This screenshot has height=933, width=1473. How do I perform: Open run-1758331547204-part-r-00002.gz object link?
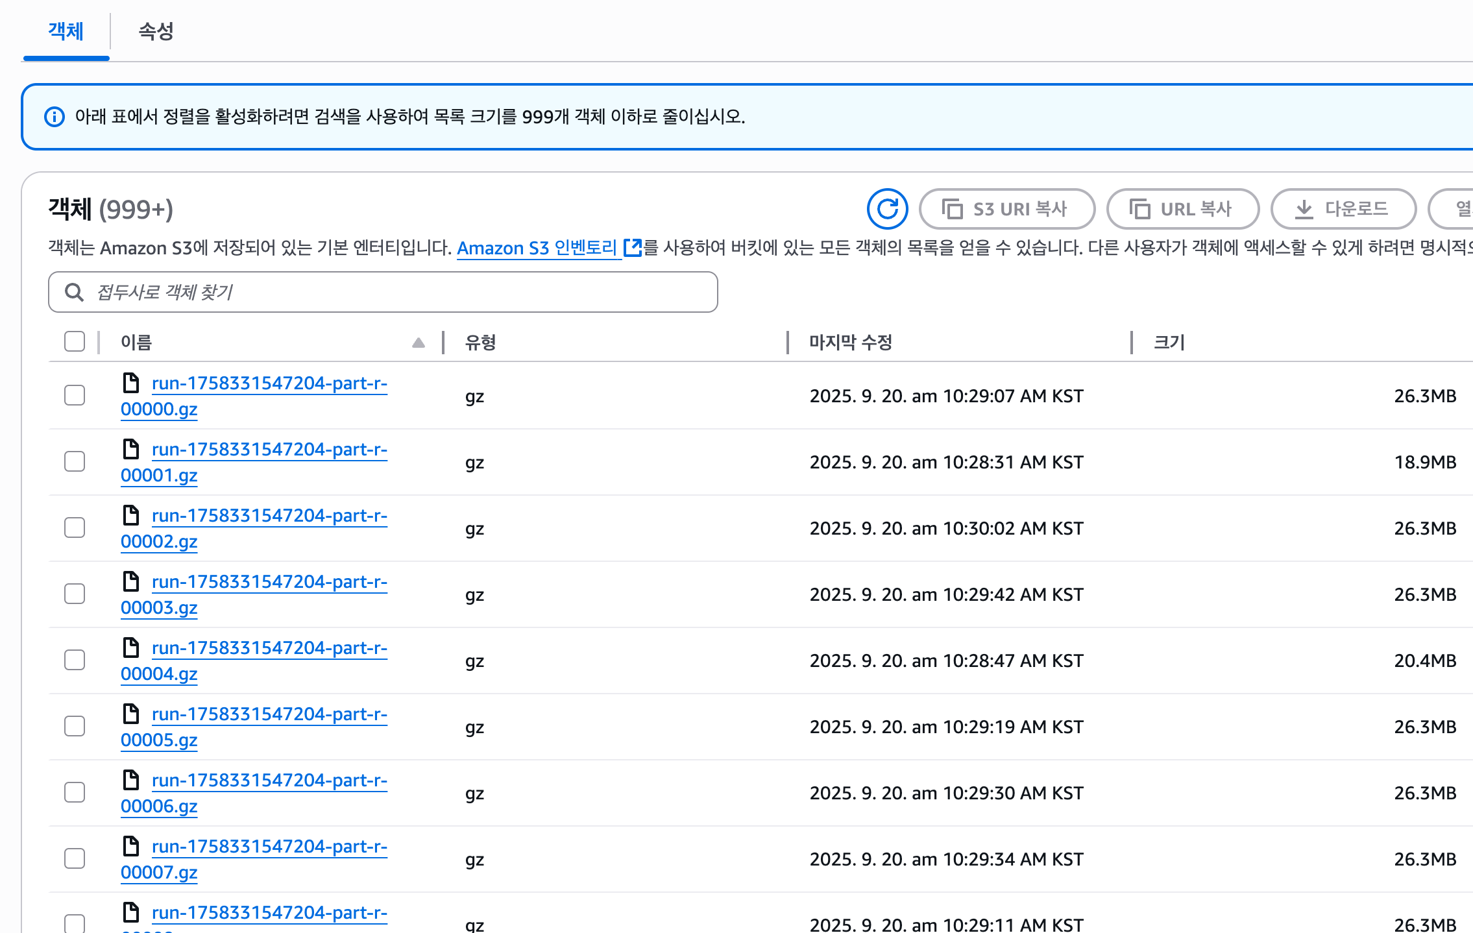pos(269,516)
